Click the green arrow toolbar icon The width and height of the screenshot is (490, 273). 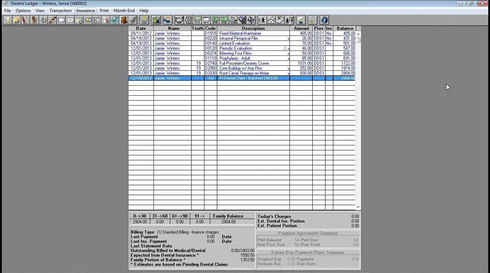pos(312,20)
